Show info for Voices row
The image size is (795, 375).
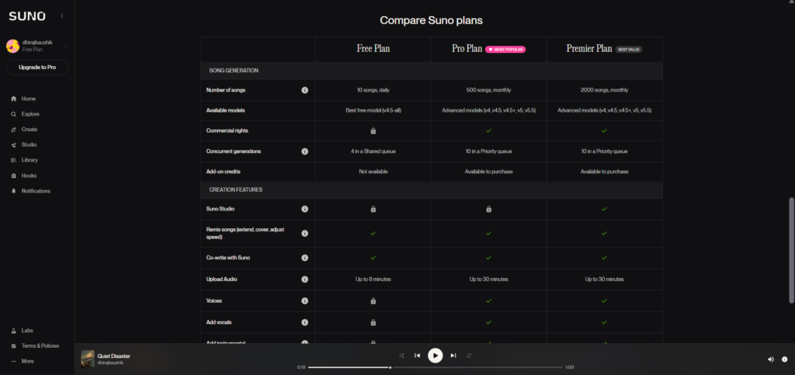tap(304, 300)
